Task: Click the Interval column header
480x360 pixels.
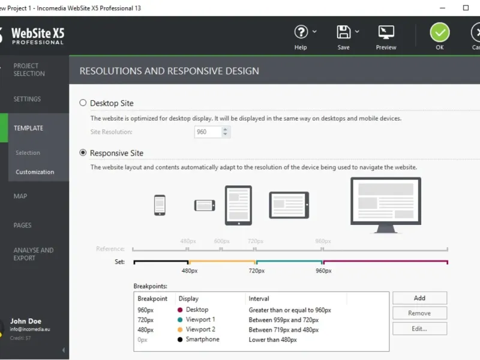Action: pyautogui.click(x=259, y=298)
